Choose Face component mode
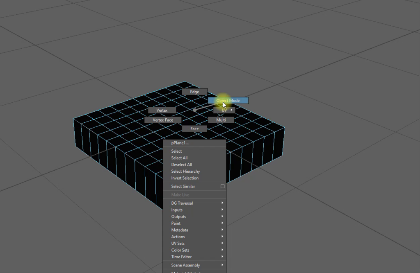The image size is (420, 273). click(194, 129)
